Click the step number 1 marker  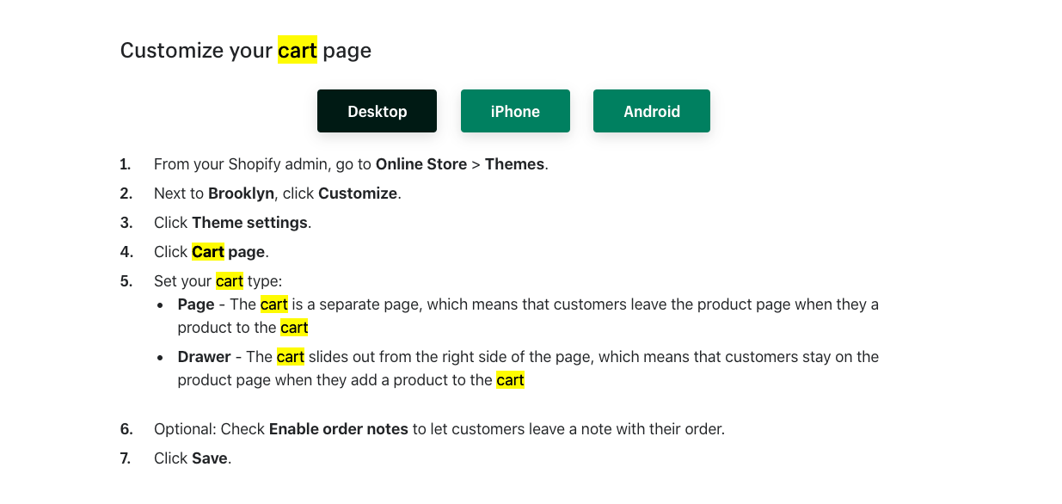(126, 164)
